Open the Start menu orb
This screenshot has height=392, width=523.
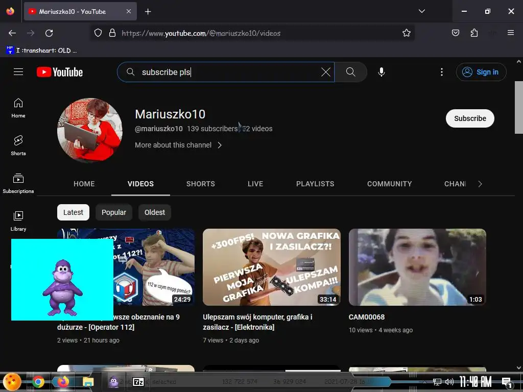12,381
